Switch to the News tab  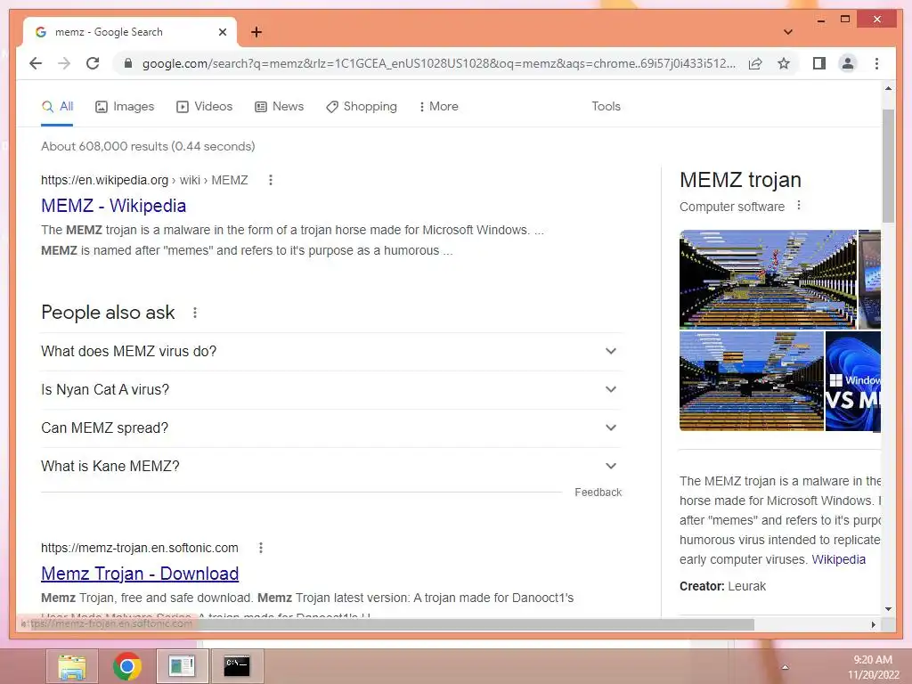(x=279, y=107)
